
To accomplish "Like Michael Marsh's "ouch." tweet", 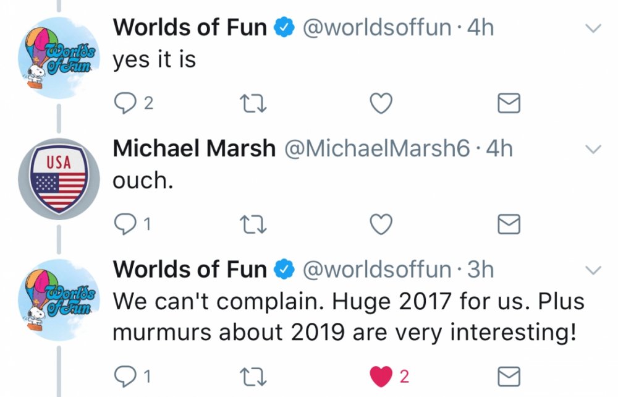I will click(x=381, y=225).
